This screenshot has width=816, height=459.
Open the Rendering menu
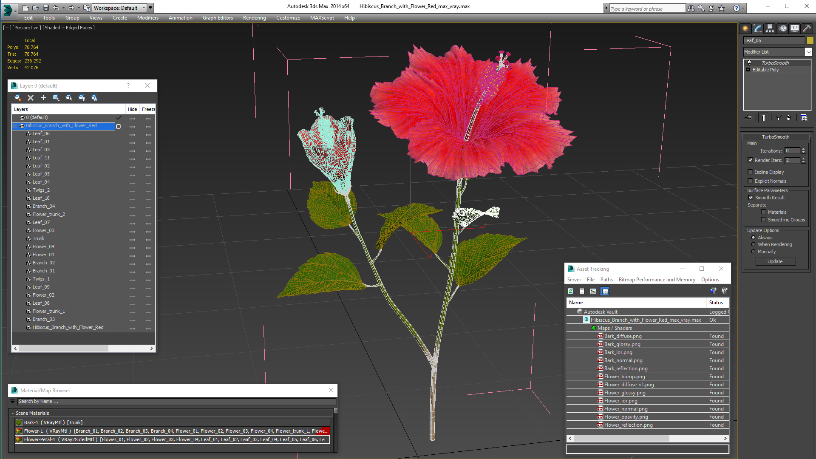coord(254,18)
